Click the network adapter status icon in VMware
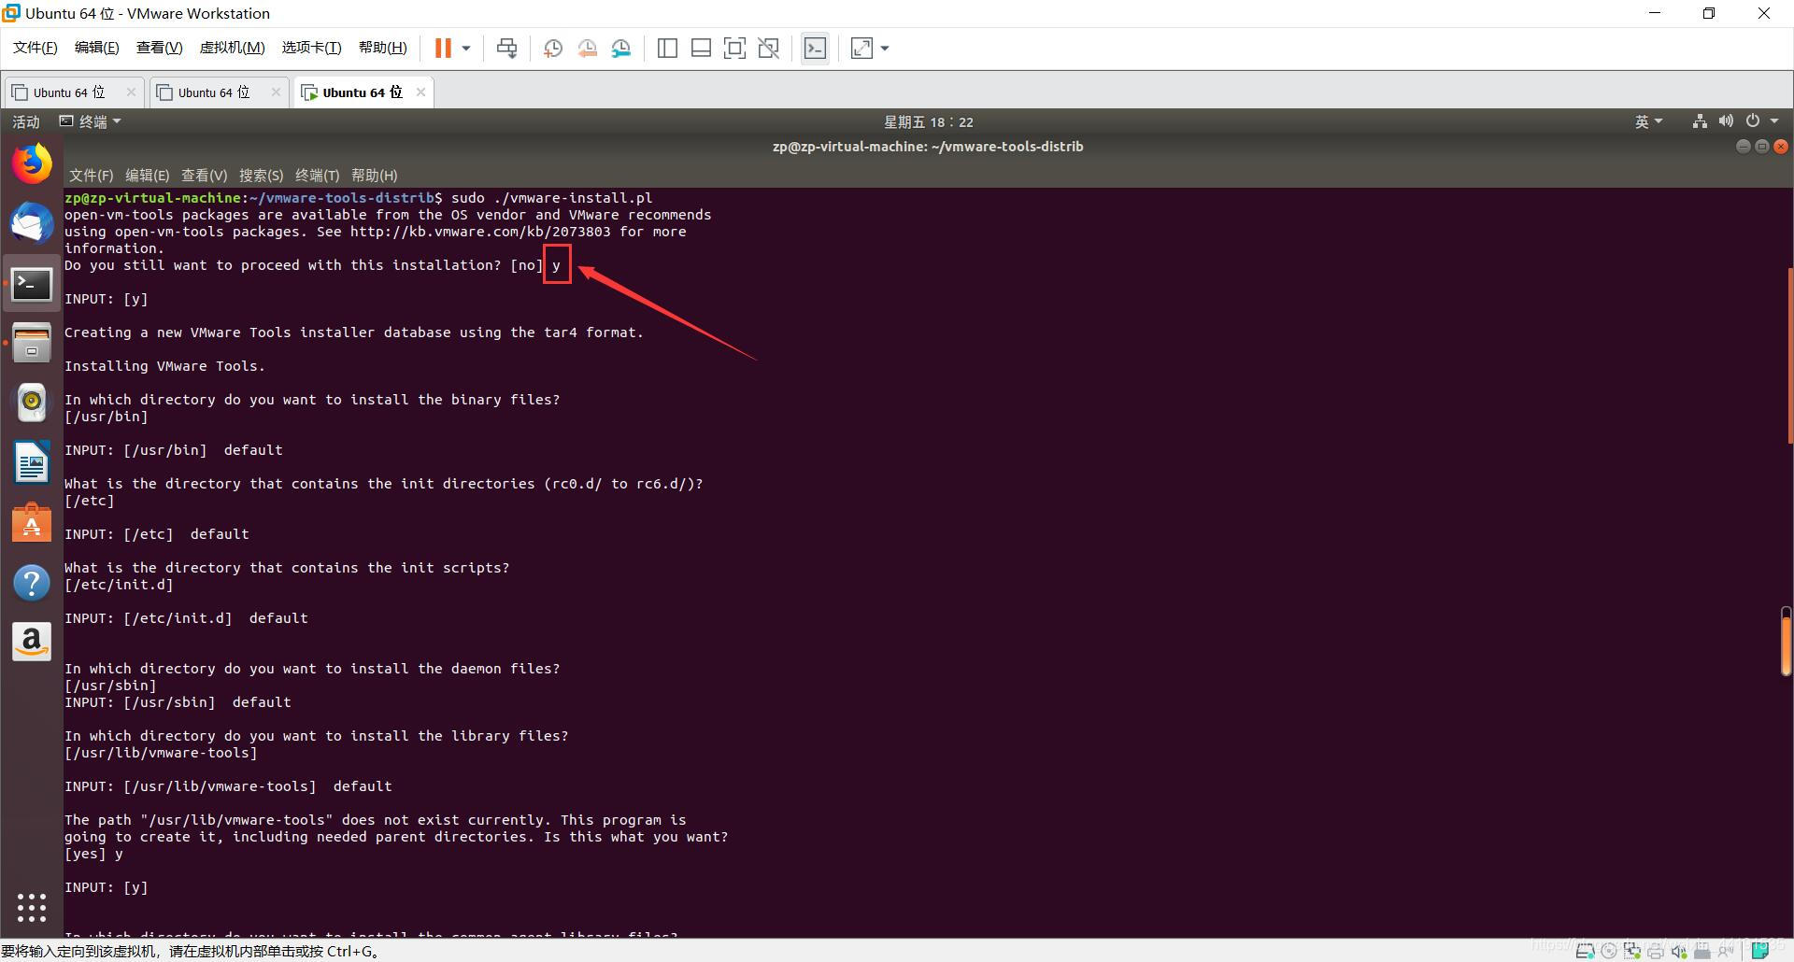Screen dimensions: 1794x962 [x=1631, y=952]
